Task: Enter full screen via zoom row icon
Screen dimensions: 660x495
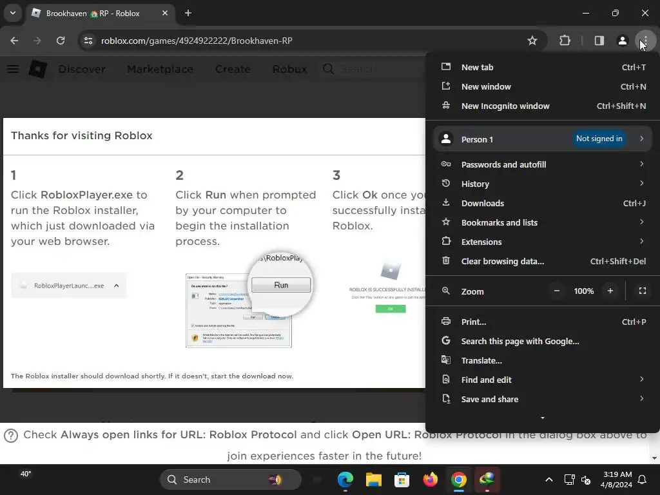Action: coord(643,291)
